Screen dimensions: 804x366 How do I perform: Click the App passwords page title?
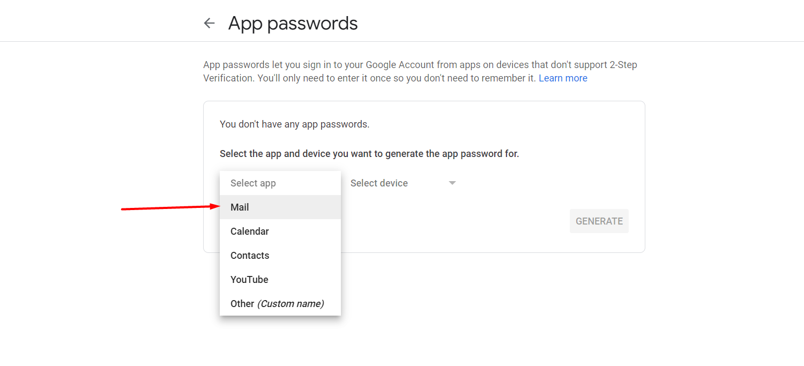coord(293,23)
